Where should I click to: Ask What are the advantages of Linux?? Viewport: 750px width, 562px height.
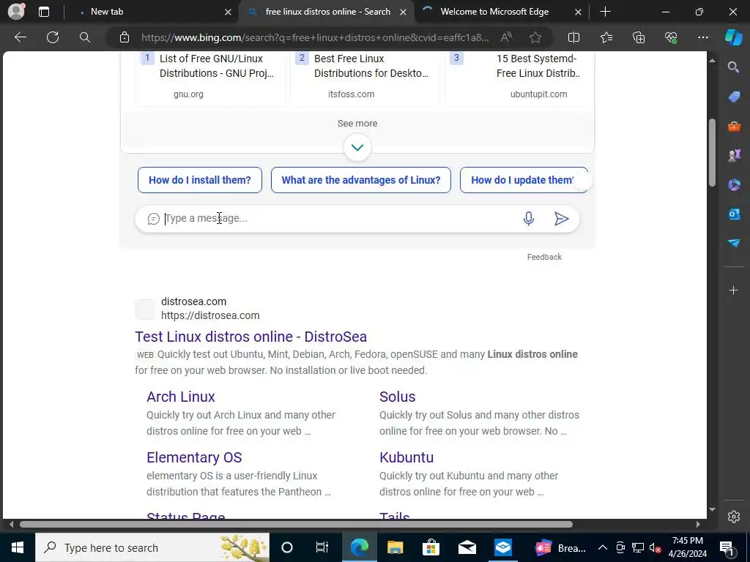(x=360, y=180)
